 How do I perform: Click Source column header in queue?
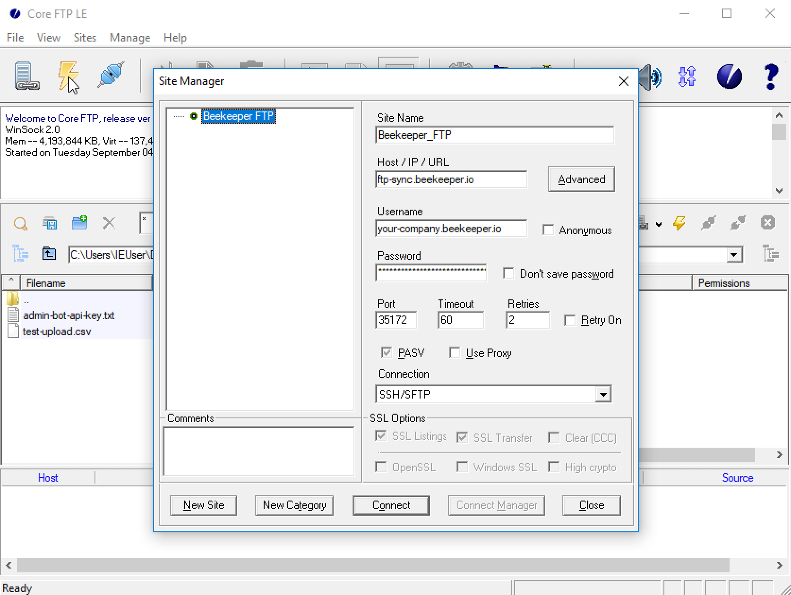pyautogui.click(x=737, y=478)
